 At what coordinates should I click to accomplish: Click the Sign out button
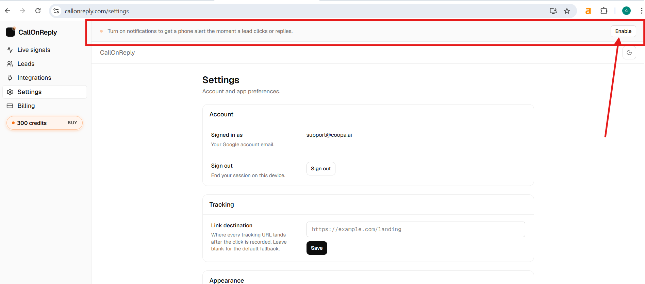tap(321, 169)
